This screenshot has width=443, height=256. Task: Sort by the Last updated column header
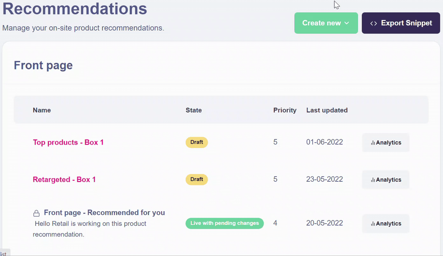pyautogui.click(x=327, y=110)
